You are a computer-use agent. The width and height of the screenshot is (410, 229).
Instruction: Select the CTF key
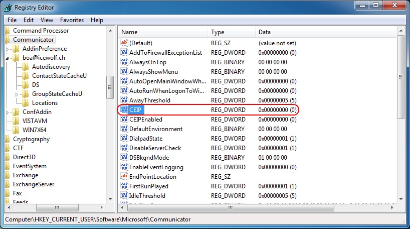tap(19, 148)
